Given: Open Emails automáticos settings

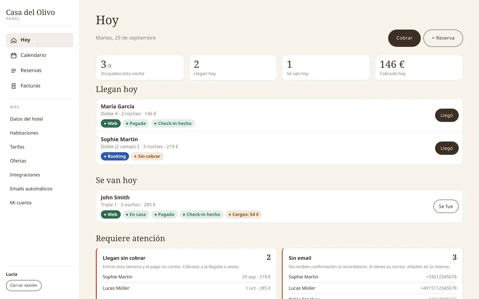Looking at the screenshot, I should pyautogui.click(x=40, y=189).
